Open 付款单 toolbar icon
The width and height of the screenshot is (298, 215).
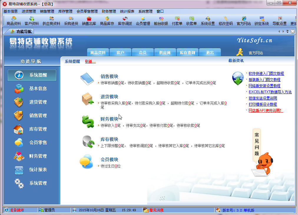177,21
